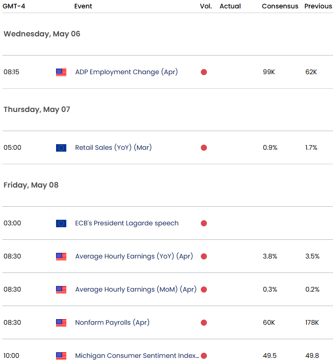The height and width of the screenshot is (363, 333).
Task: Click the US flag beside Nonfarm Payrolls
Action: click(61, 323)
